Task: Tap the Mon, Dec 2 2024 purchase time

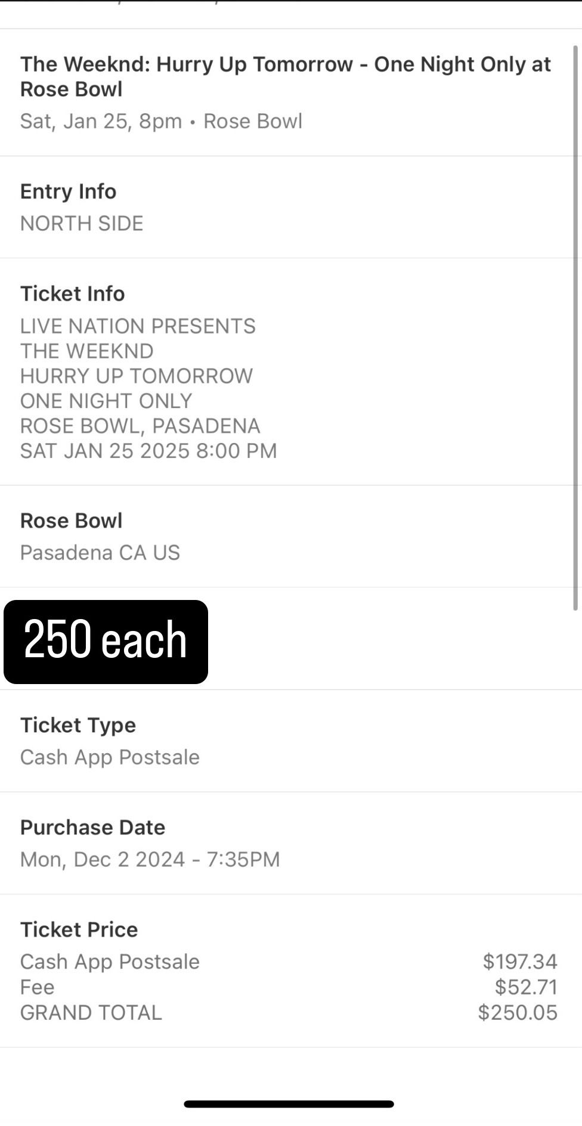Action: click(x=150, y=859)
